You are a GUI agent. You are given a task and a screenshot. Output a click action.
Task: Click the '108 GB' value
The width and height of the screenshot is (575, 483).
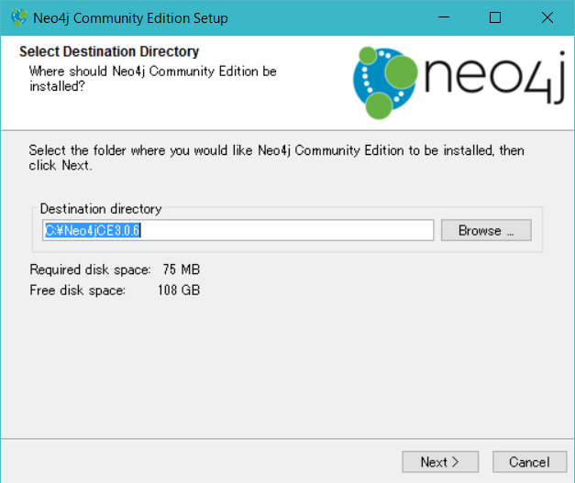tap(179, 291)
